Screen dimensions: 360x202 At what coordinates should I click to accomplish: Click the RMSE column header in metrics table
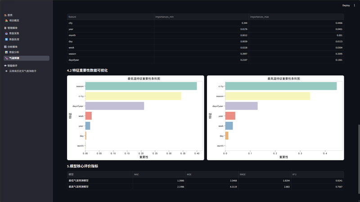[x=265, y=174]
